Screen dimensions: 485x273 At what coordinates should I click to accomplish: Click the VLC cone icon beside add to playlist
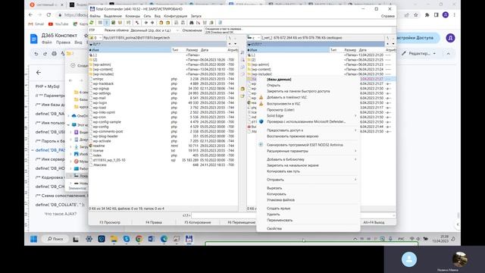(x=261, y=98)
